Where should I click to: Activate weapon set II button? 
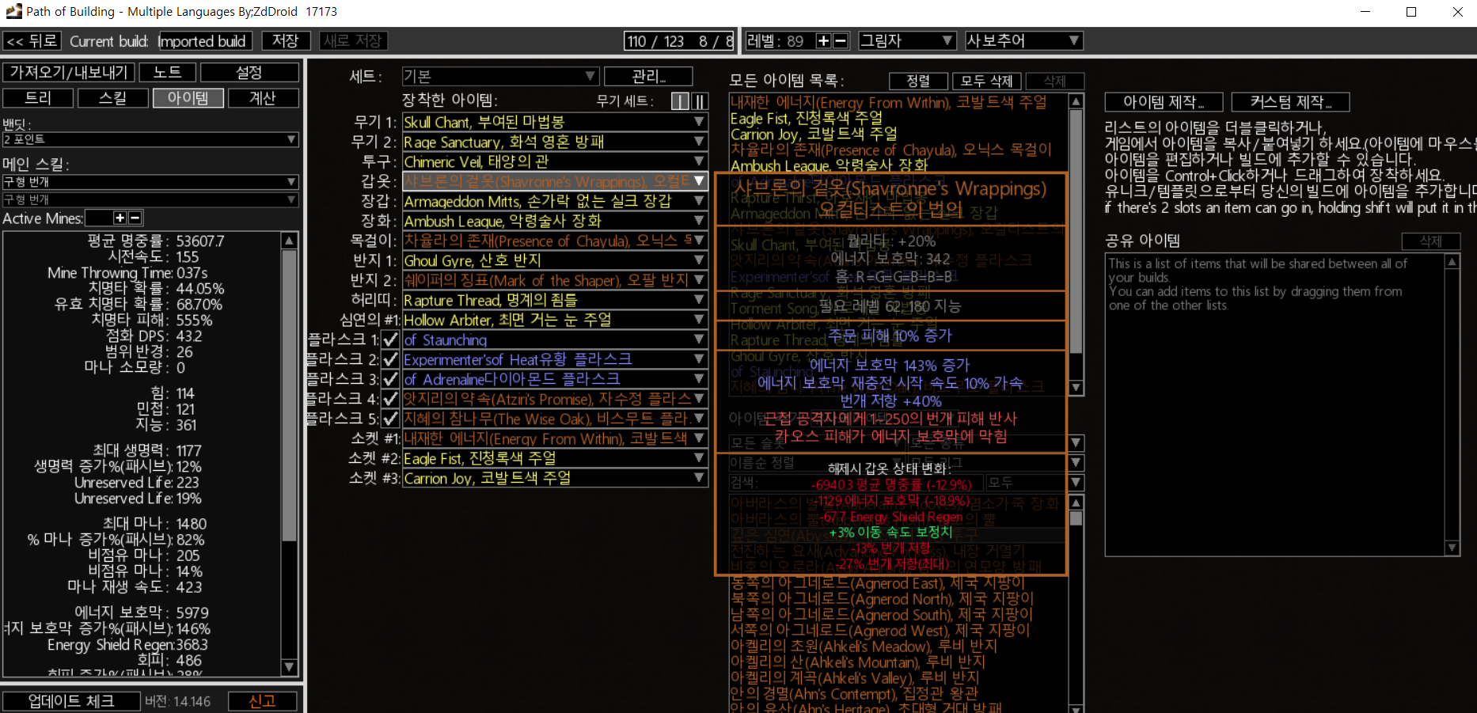pos(700,101)
